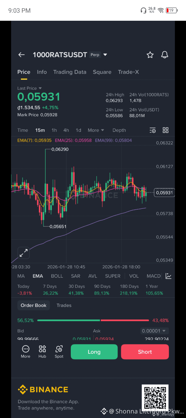This screenshot has width=186, height=418.
Task: Tap the 24h High value 0,06293
Action: 114,101
